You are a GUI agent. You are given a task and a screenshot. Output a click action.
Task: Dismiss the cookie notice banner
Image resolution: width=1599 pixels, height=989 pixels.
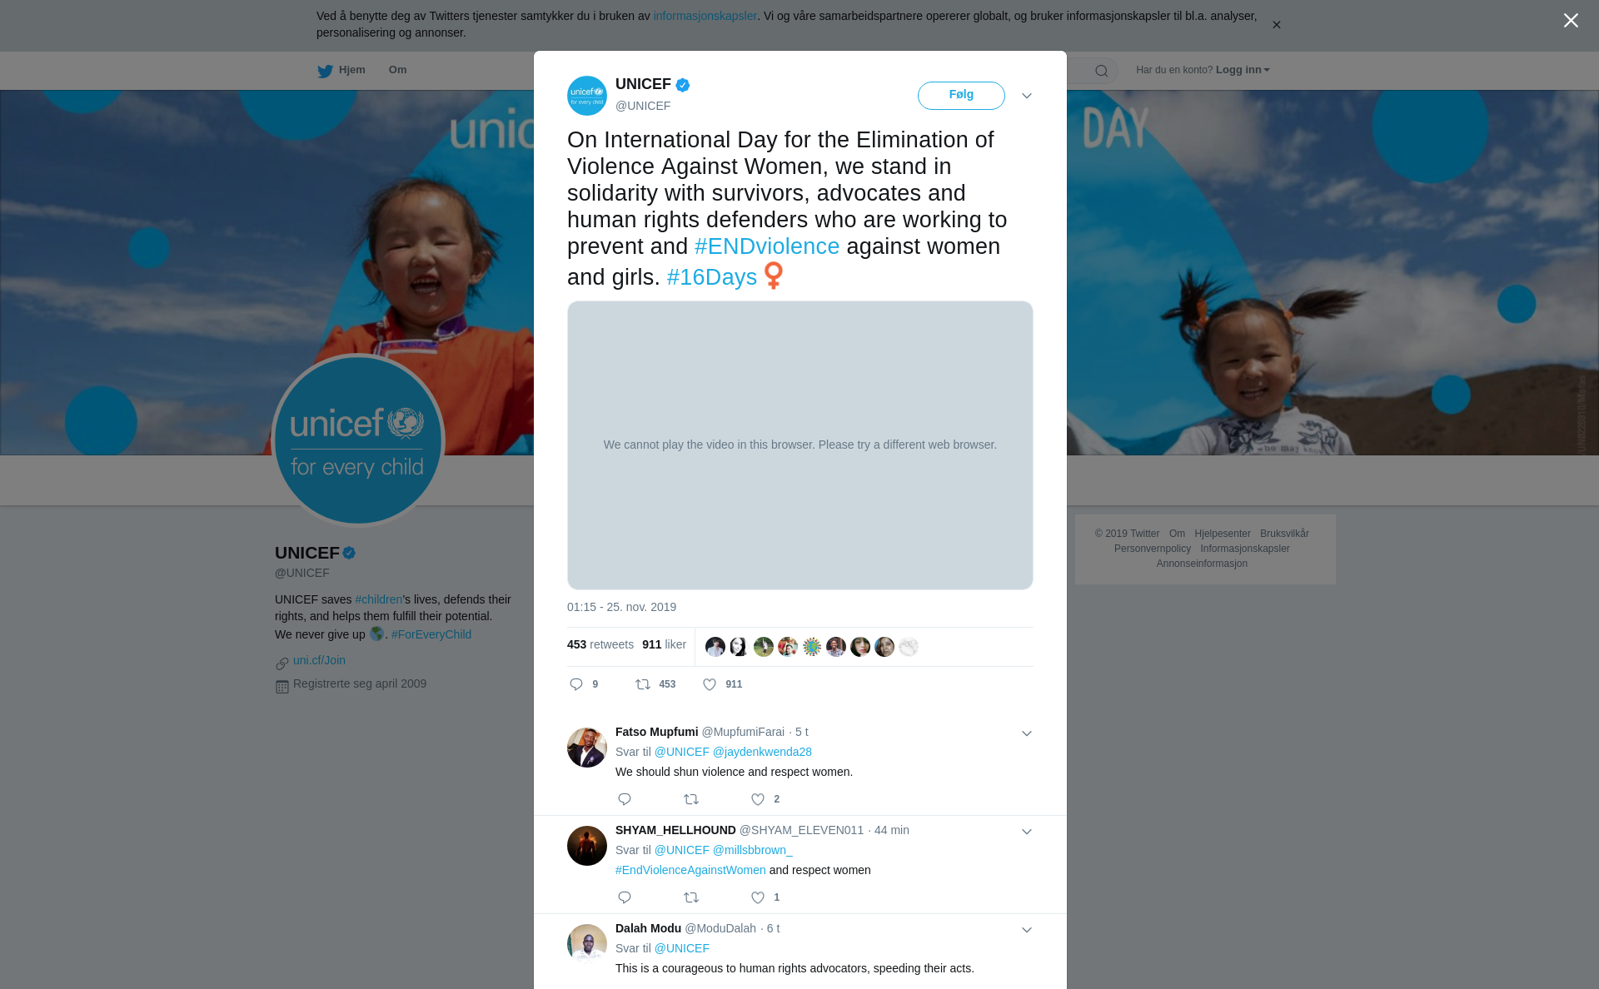point(1276,25)
